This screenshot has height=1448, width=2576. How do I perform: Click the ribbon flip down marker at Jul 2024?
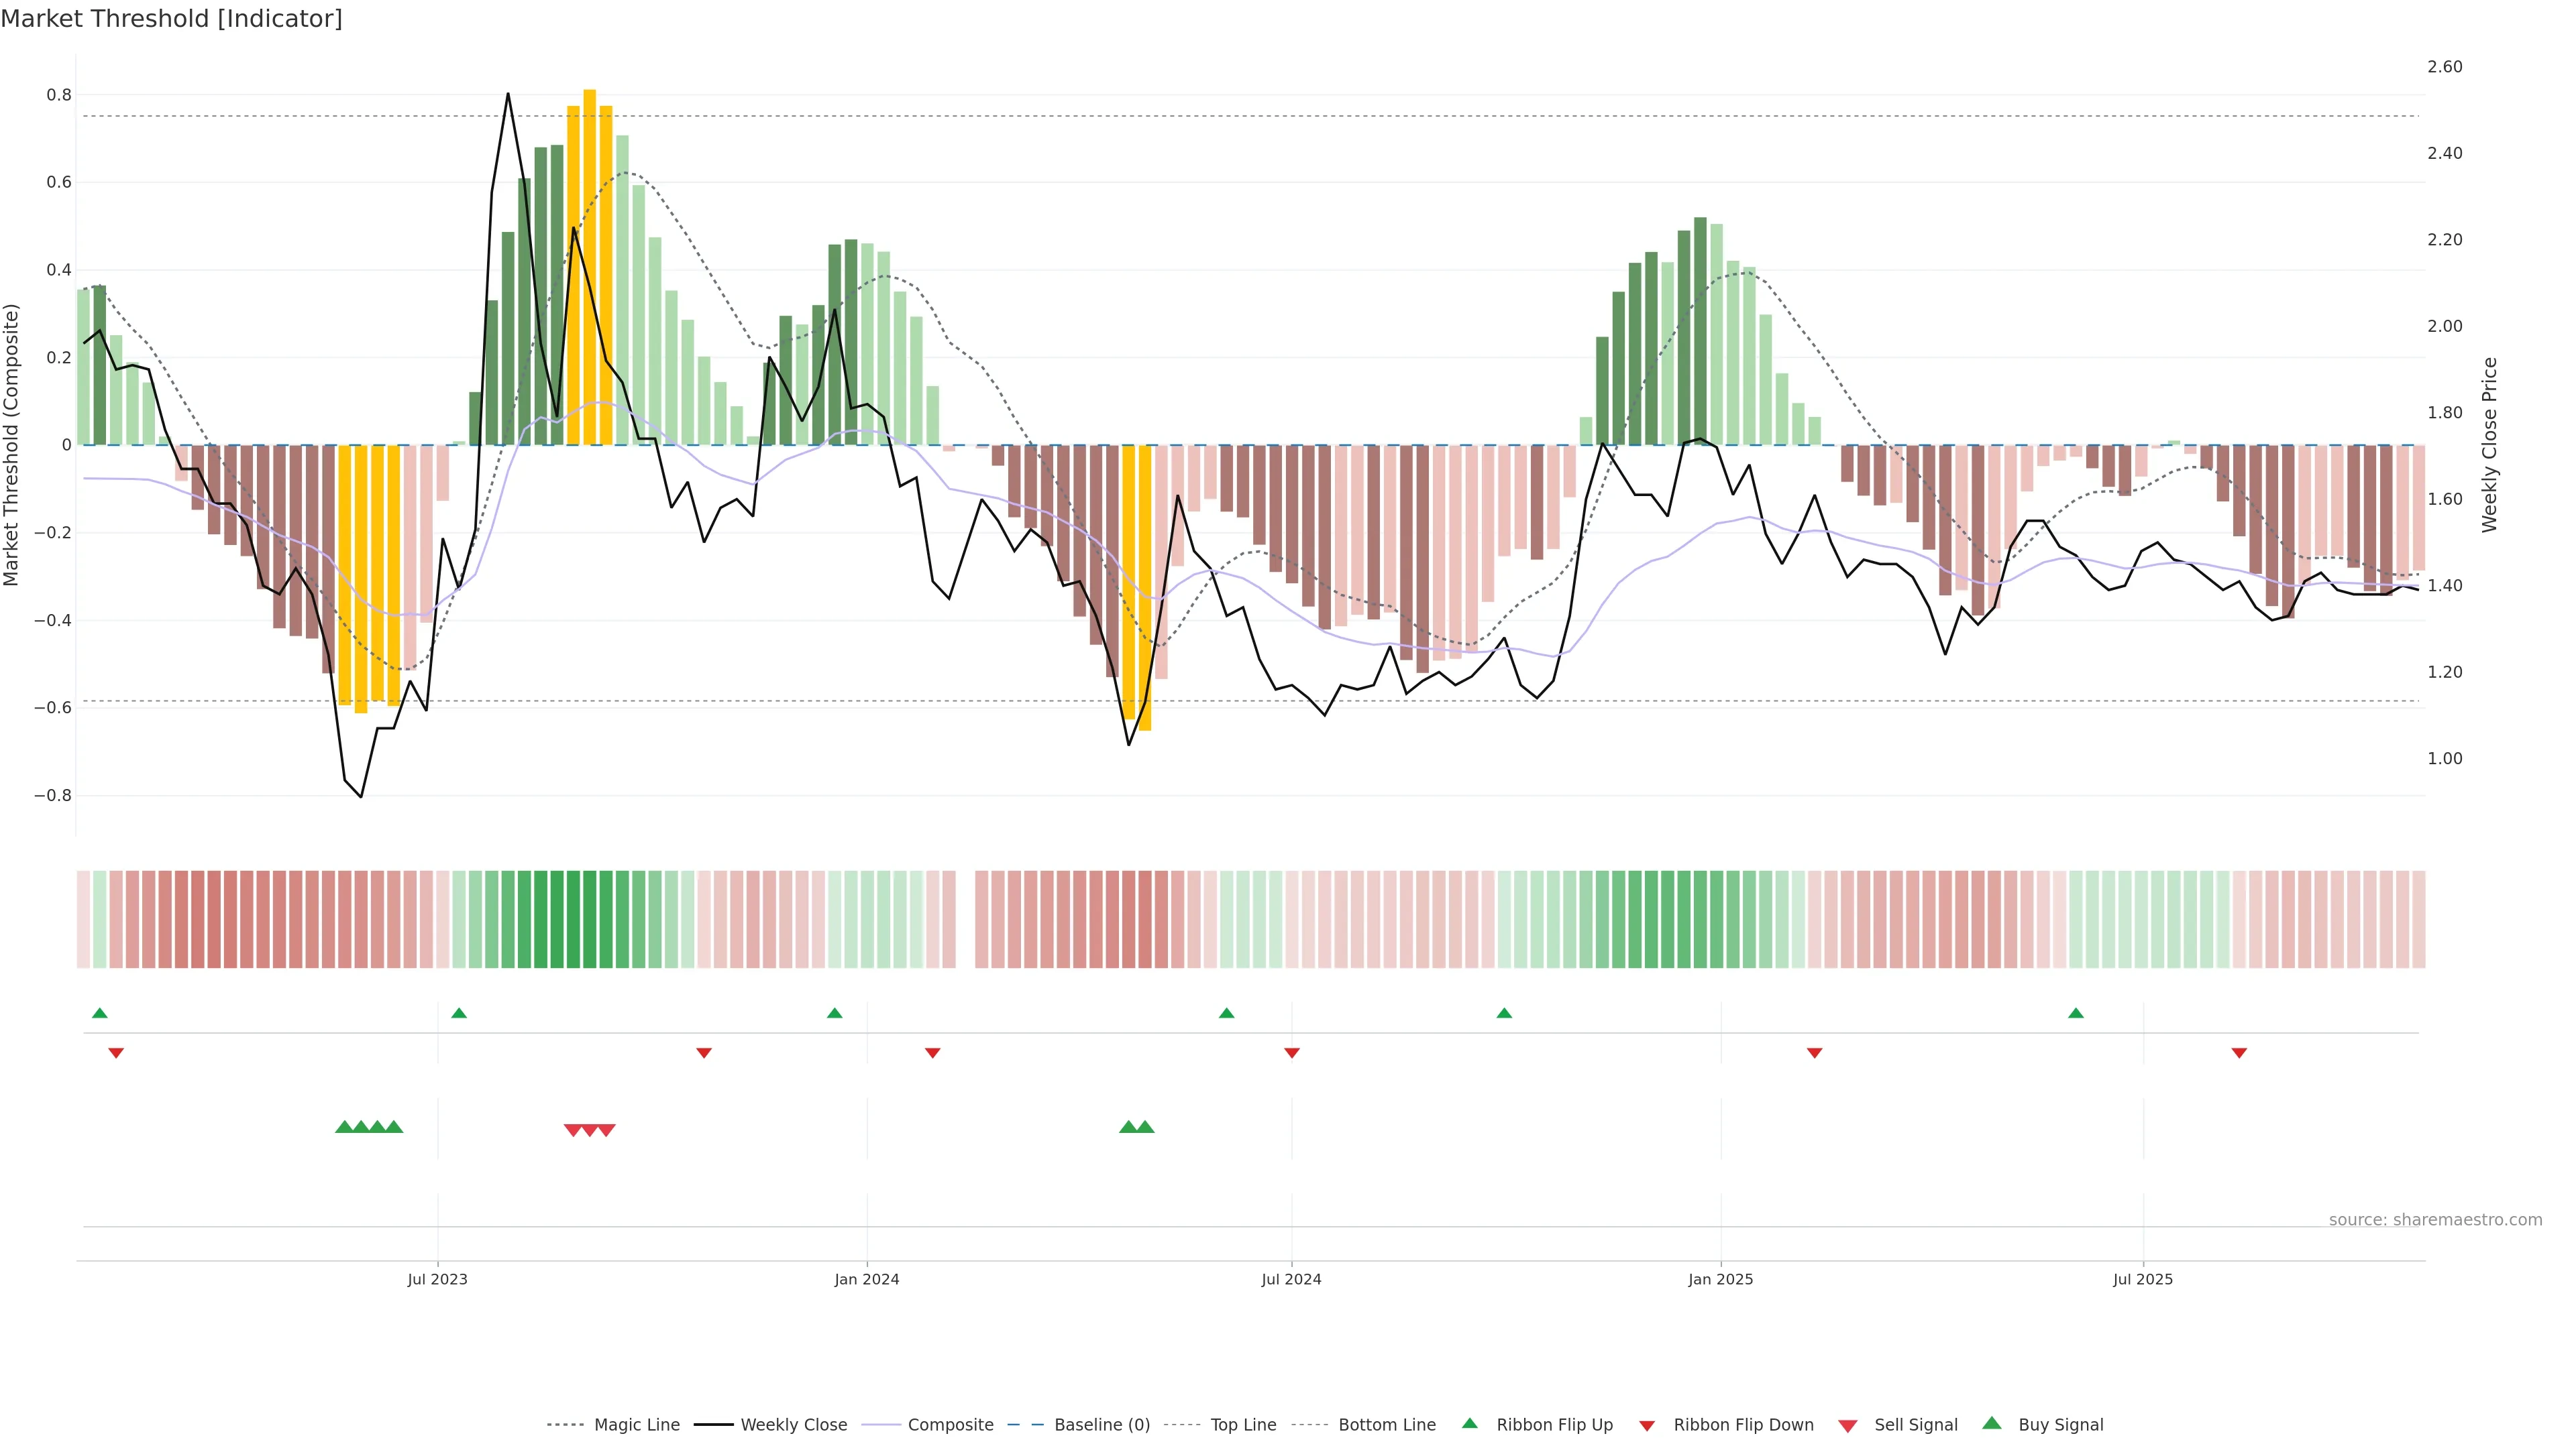(x=1292, y=1053)
